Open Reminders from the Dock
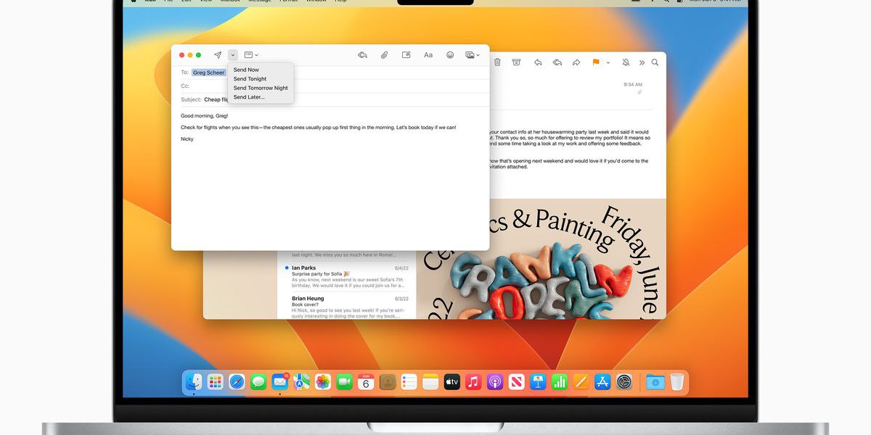 [x=409, y=382]
